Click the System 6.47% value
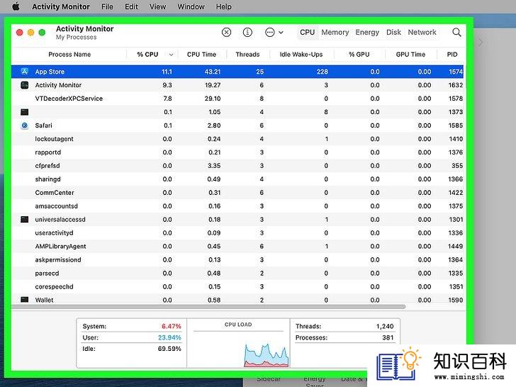Screen dimensions: 516x387 [171, 326]
